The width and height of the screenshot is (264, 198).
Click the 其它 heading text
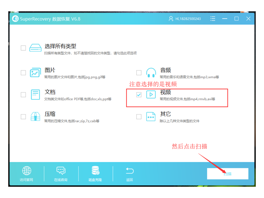tap(166, 114)
